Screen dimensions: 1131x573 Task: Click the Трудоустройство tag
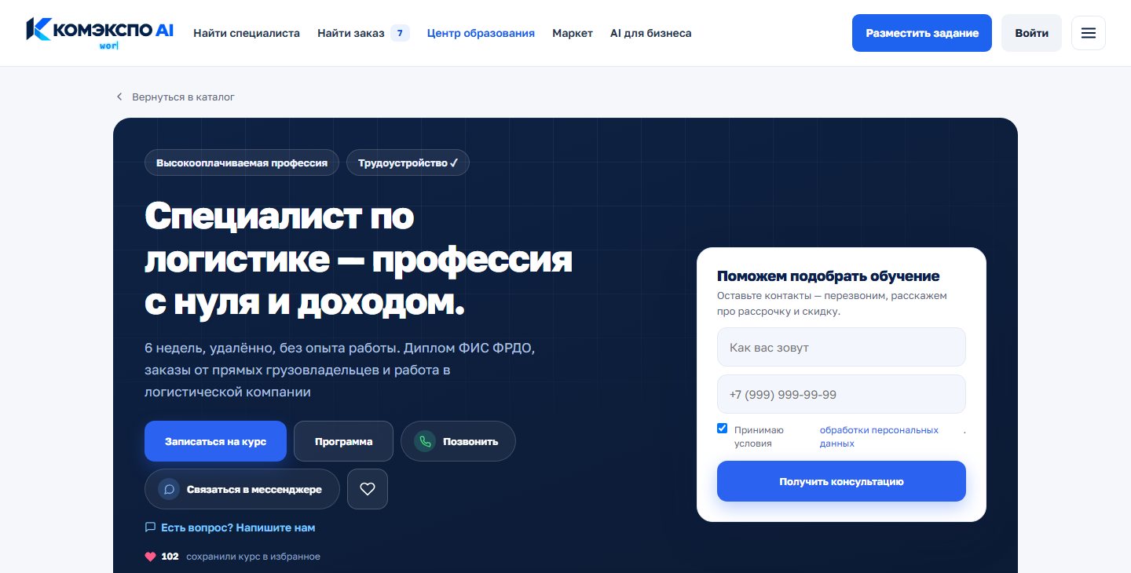(x=408, y=162)
